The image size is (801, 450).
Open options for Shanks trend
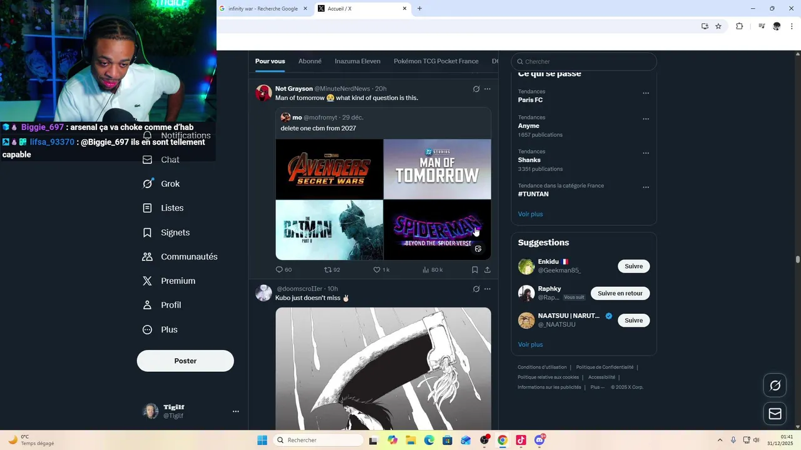(646, 153)
